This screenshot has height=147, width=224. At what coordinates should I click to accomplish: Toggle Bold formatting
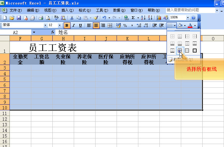click(67, 25)
